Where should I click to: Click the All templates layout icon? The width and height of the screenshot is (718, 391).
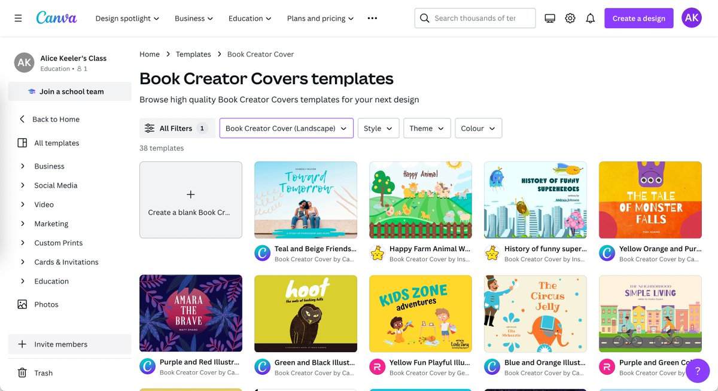pyautogui.click(x=22, y=143)
